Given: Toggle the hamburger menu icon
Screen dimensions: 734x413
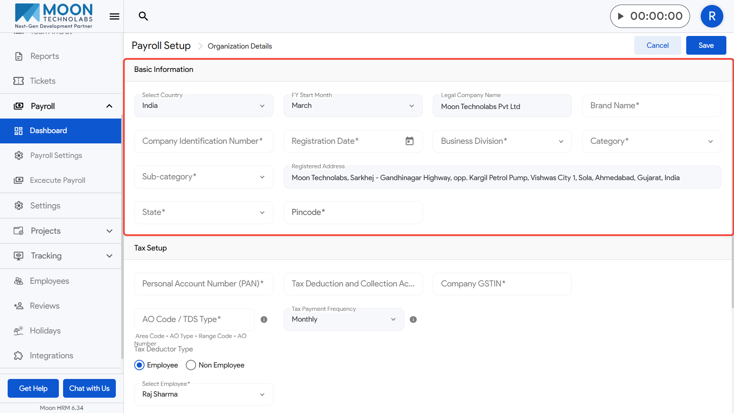Looking at the screenshot, I should point(114,16).
